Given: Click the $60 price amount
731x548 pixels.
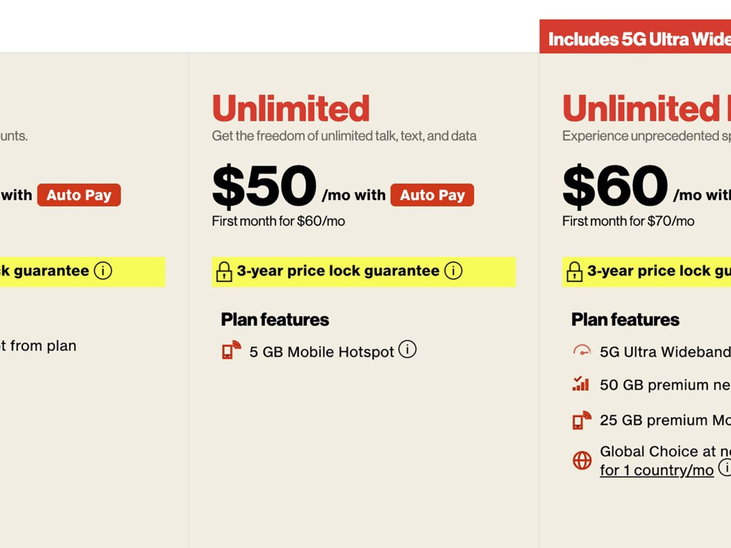Looking at the screenshot, I should (x=615, y=187).
